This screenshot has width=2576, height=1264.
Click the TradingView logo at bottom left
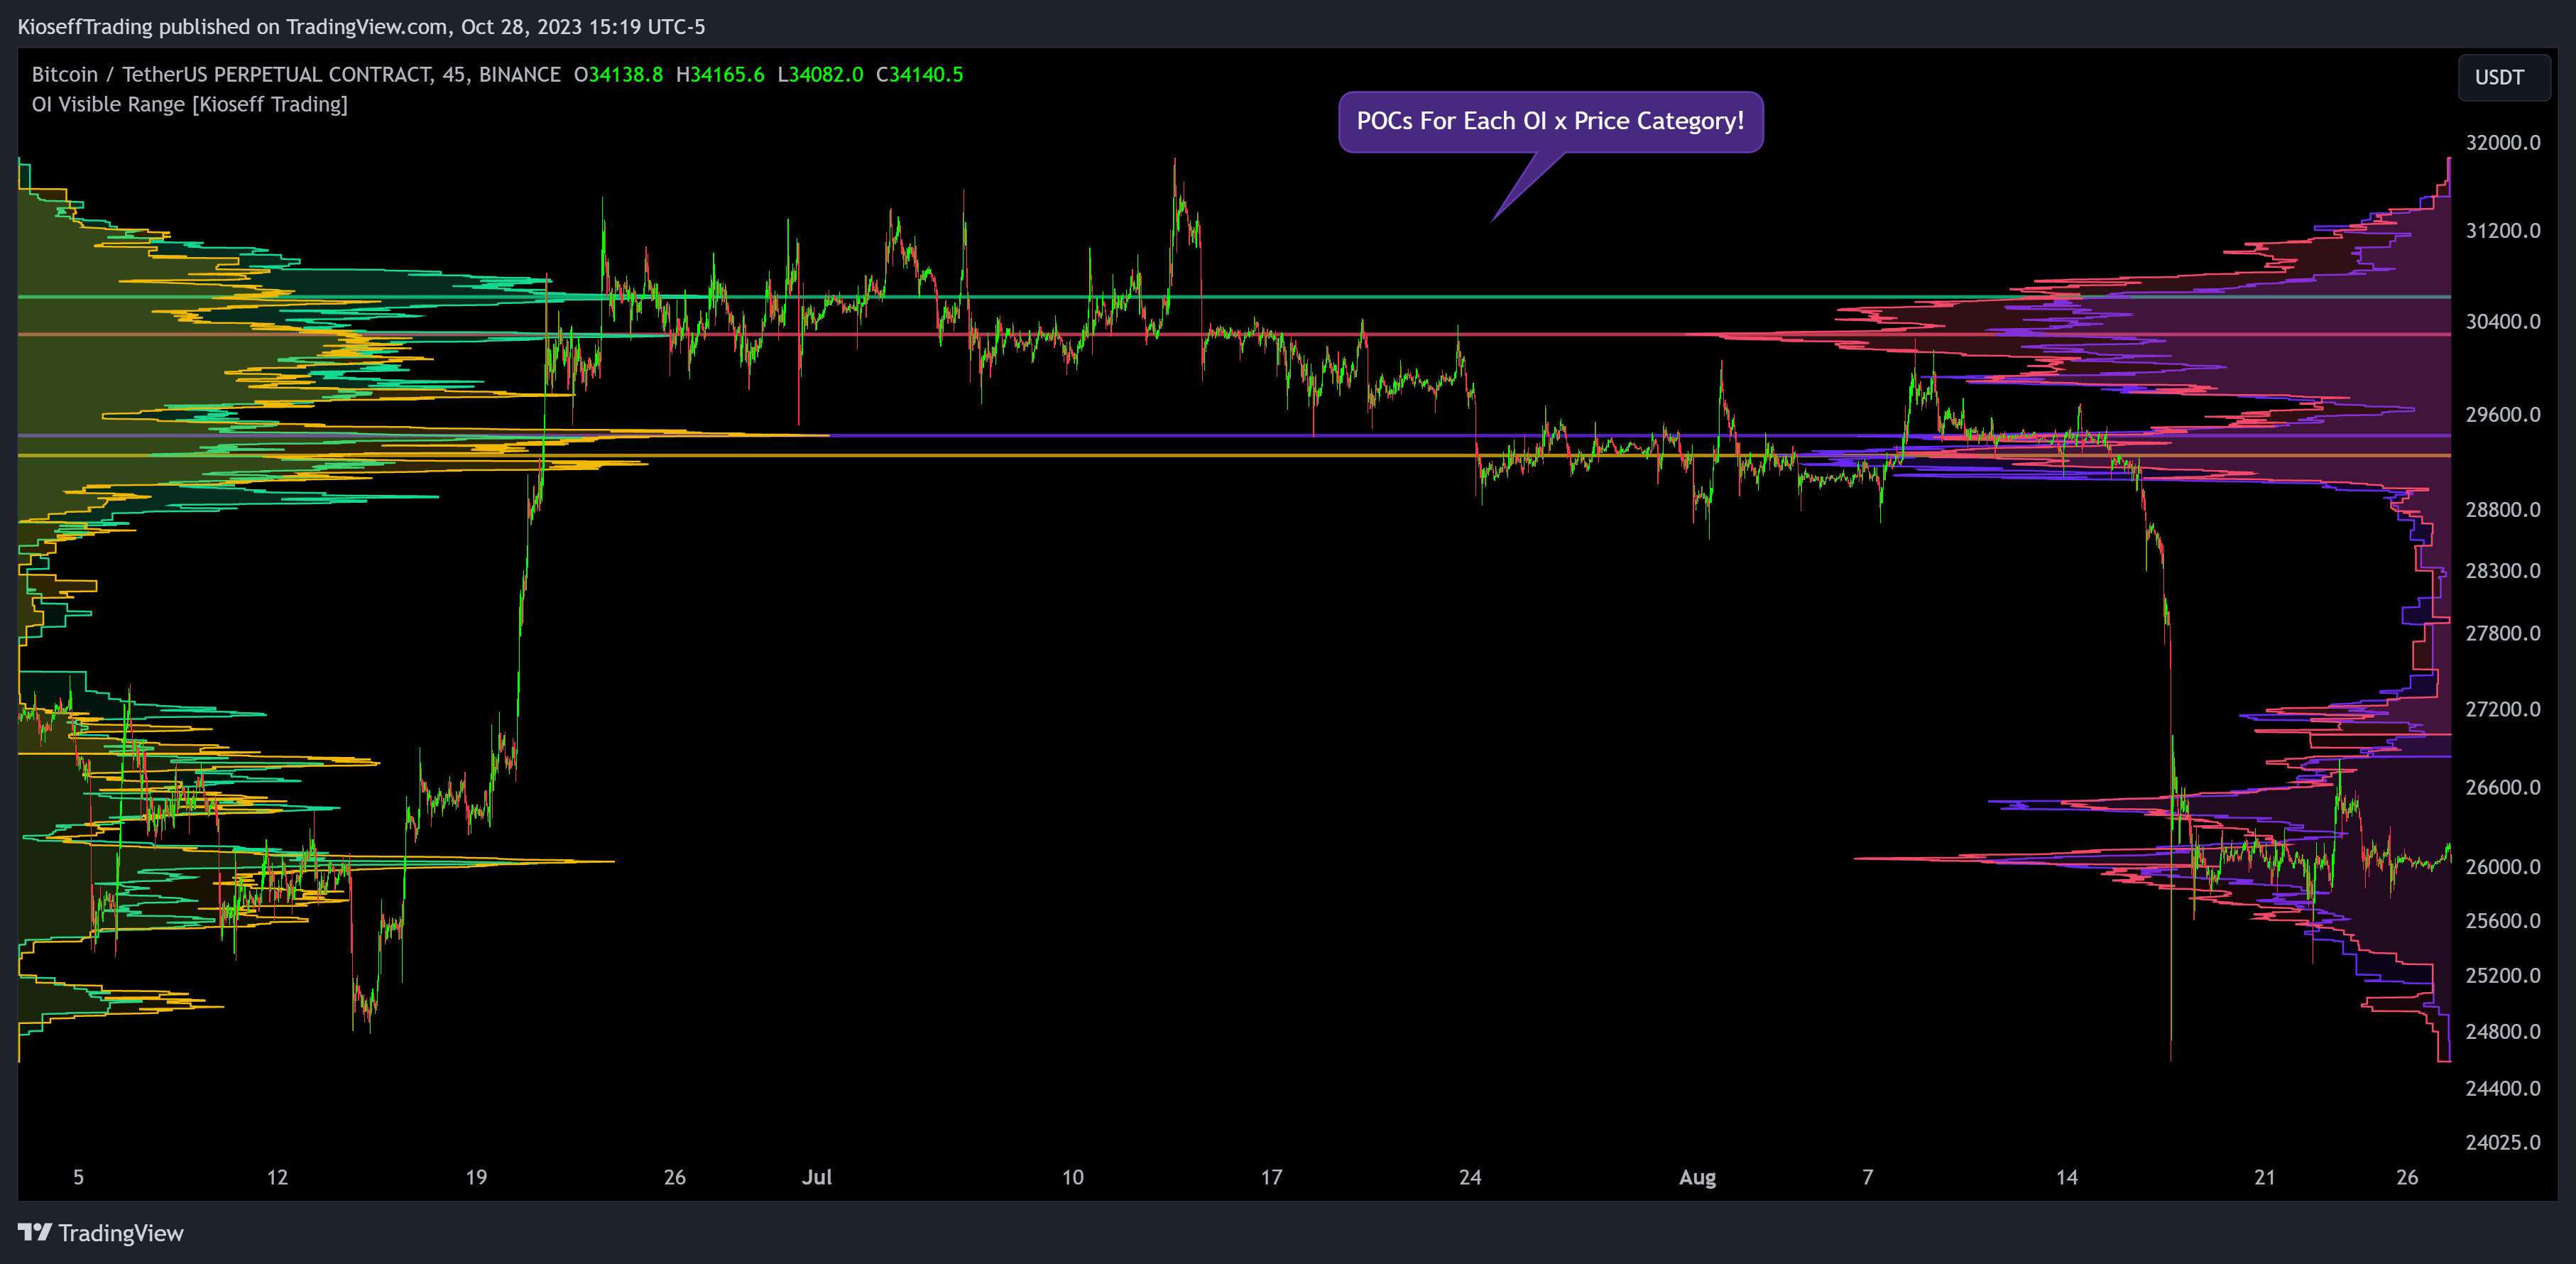tap(101, 1233)
